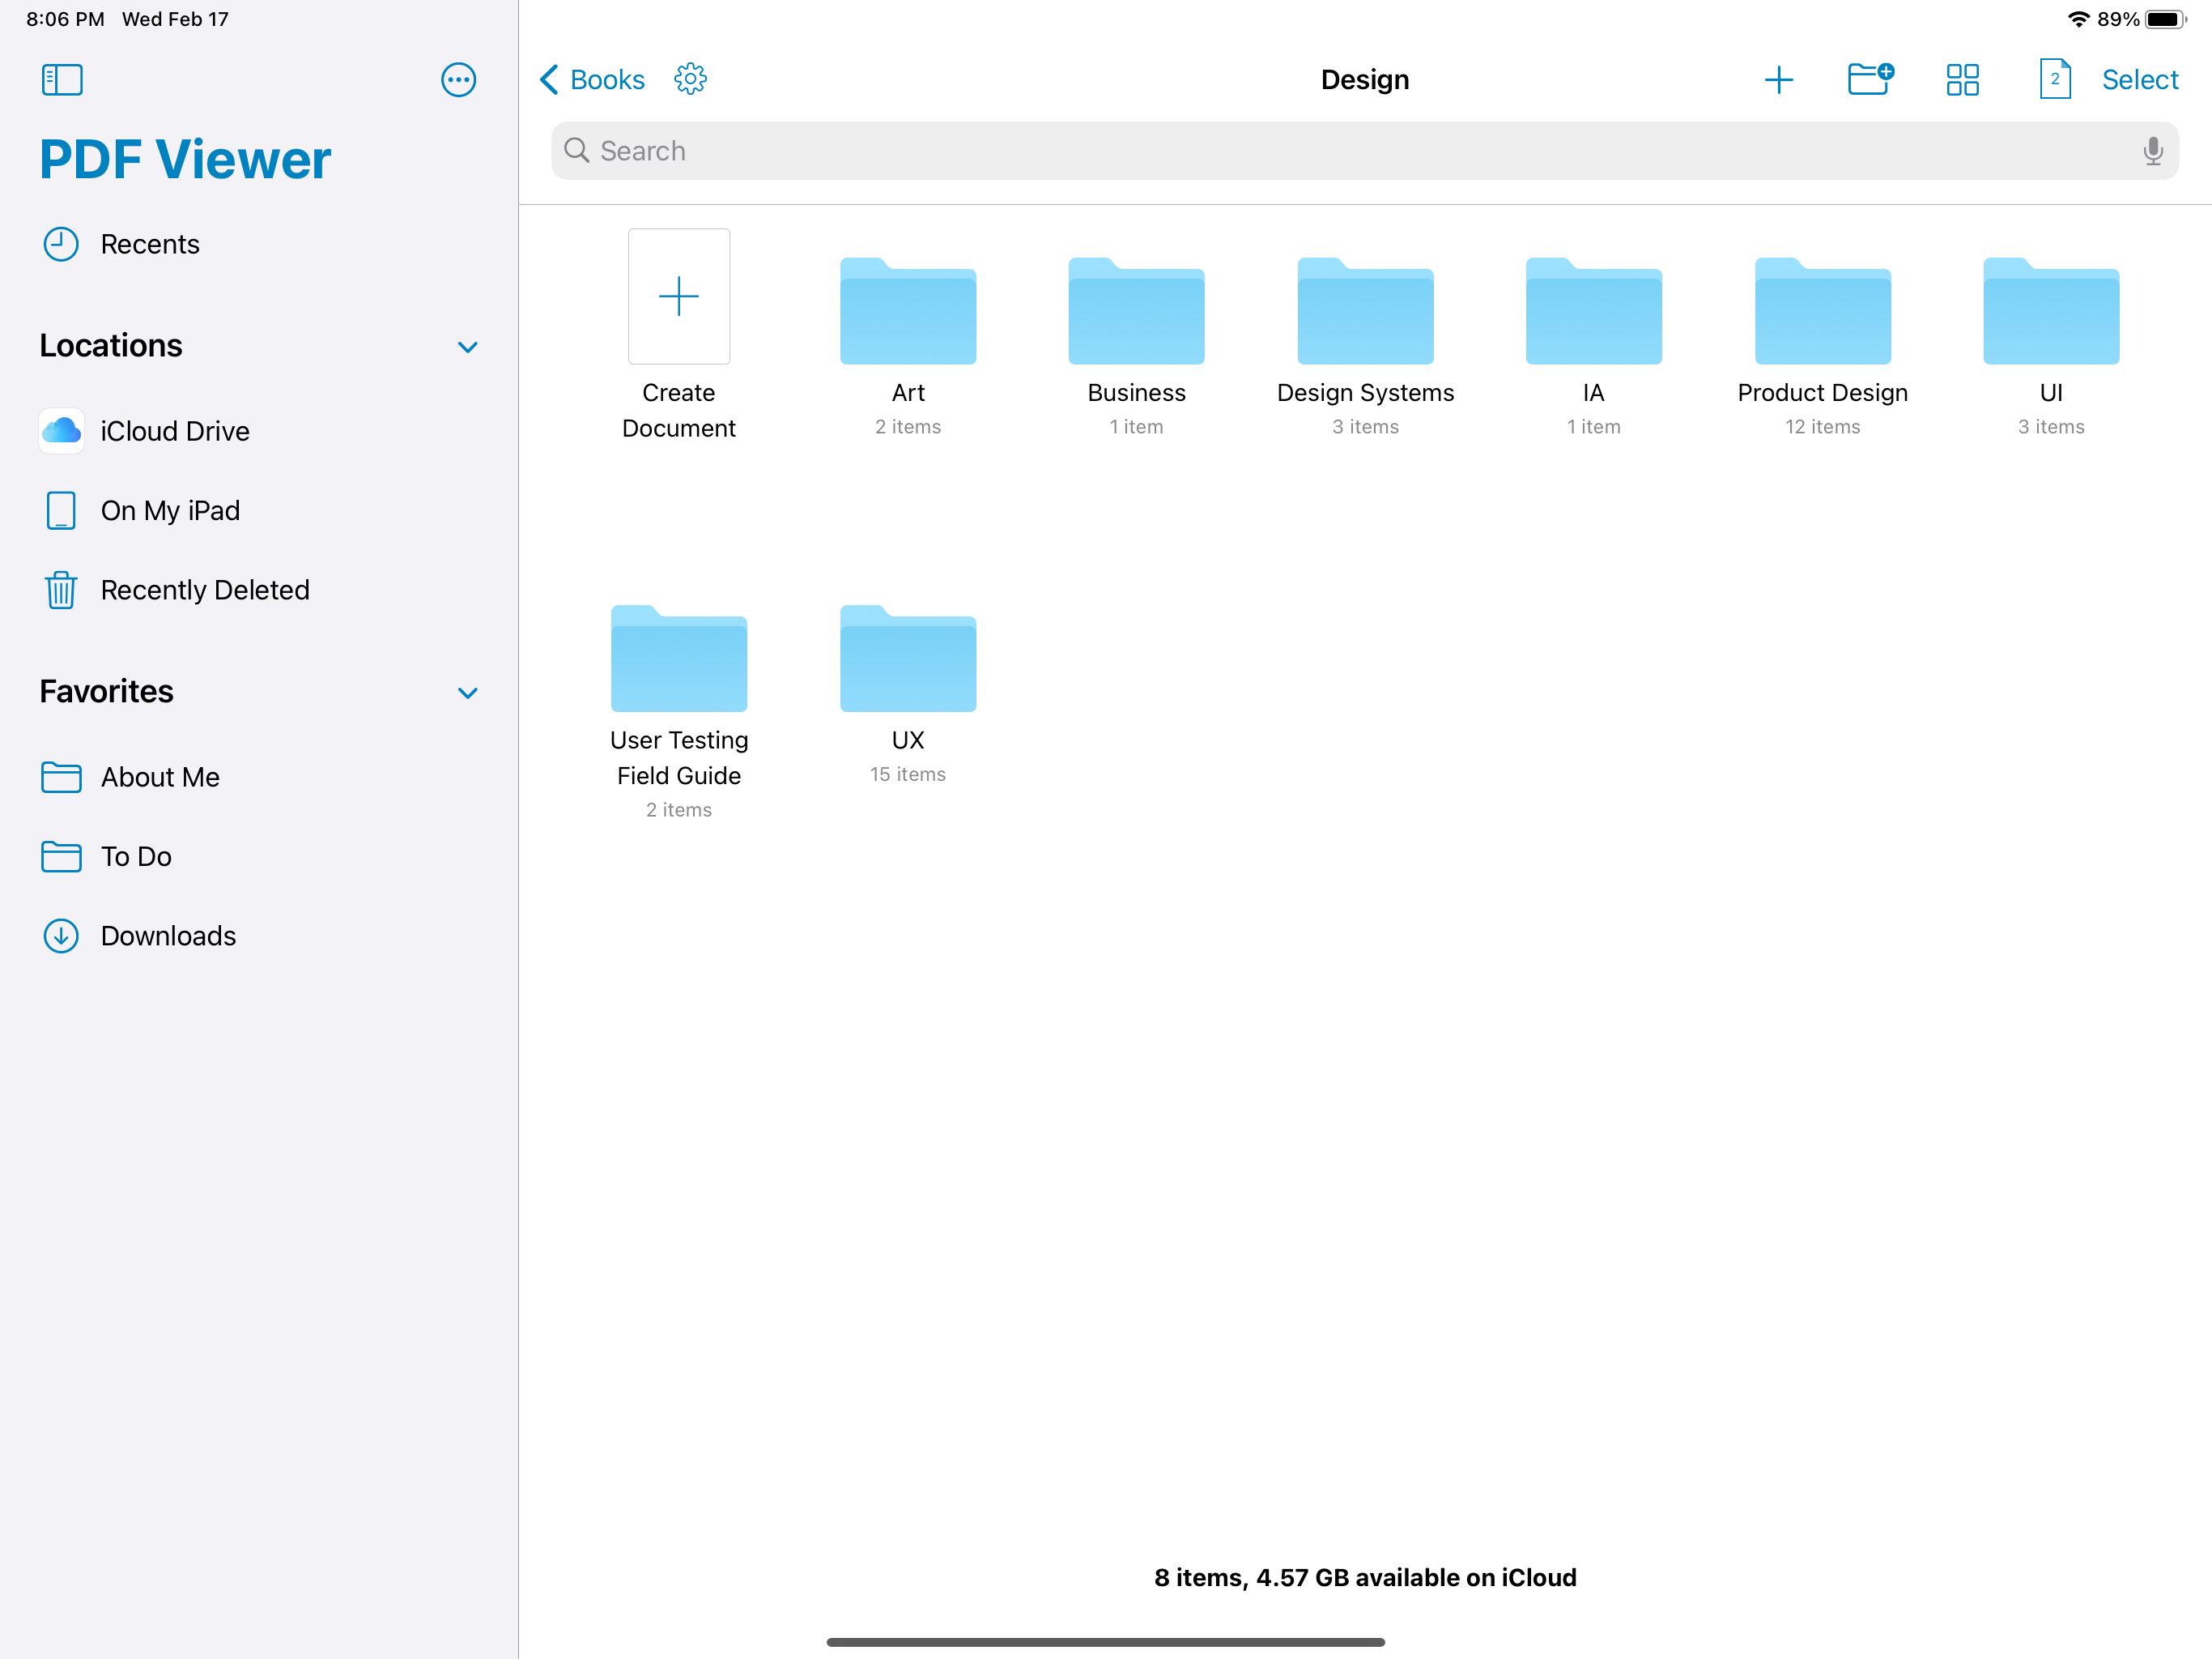Tap the Select button
Image resolution: width=2212 pixels, height=1659 pixels.
(x=2139, y=80)
